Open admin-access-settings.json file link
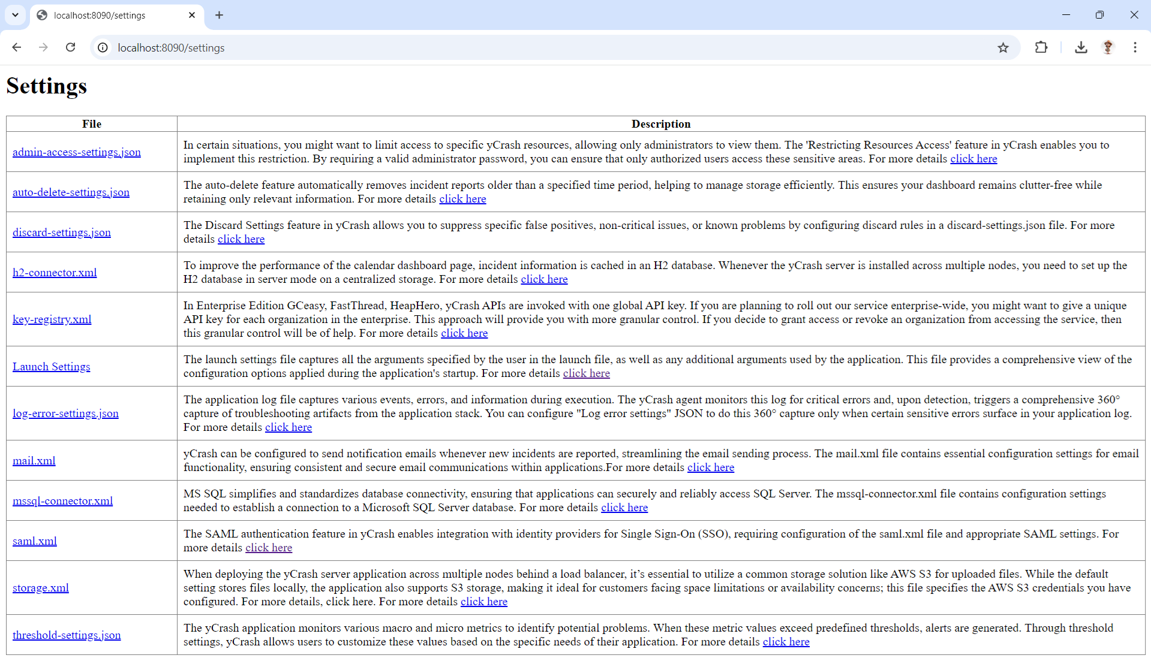This screenshot has width=1151, height=667. coord(77,152)
